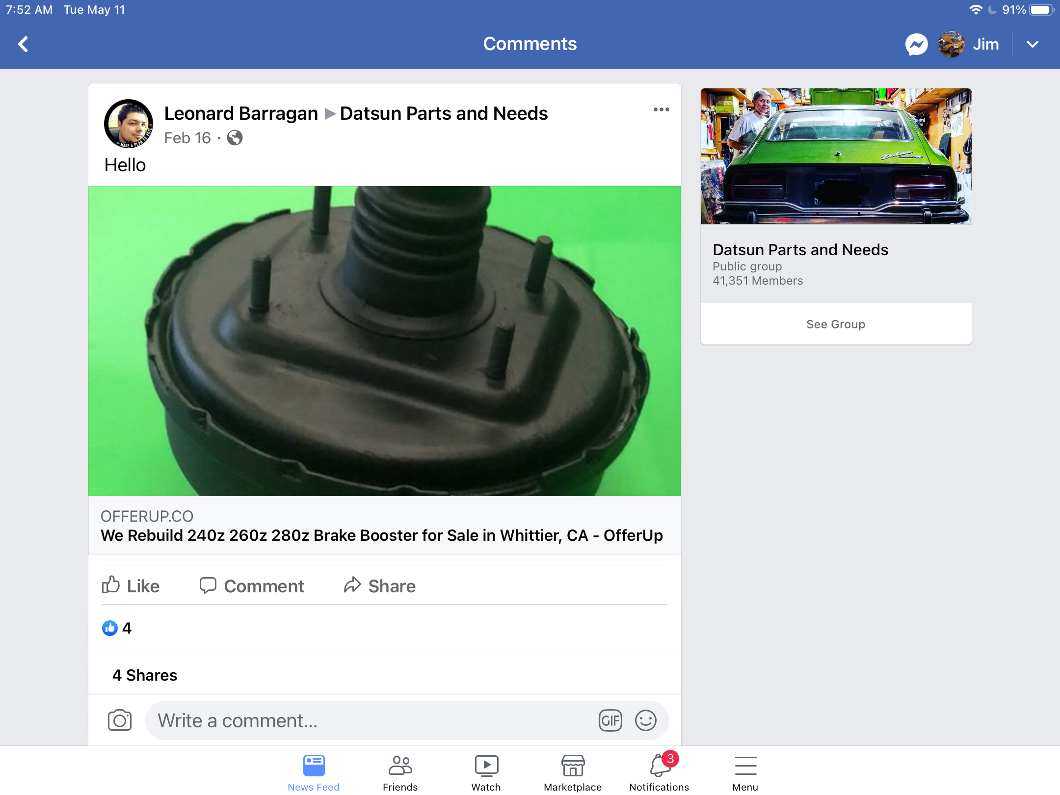Screen dimensions: 1060x795
Task: Open Leonard Barragan's profile name link
Action: coord(241,113)
